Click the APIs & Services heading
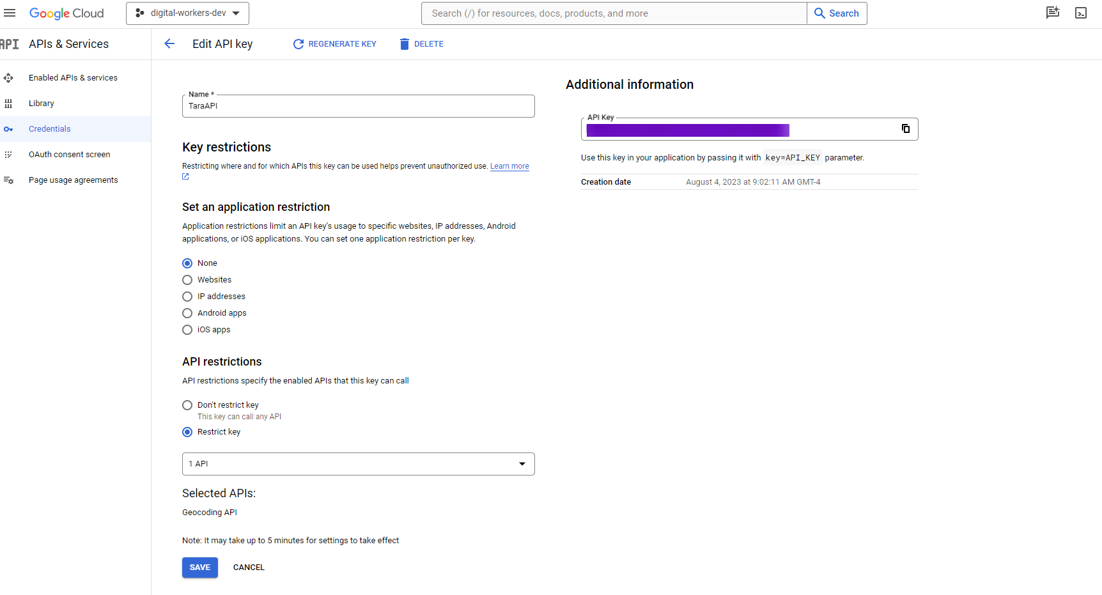The height and width of the screenshot is (595, 1102). 69,44
